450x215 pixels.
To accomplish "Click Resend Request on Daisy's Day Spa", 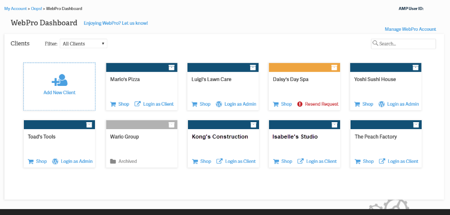I will 321,104.
